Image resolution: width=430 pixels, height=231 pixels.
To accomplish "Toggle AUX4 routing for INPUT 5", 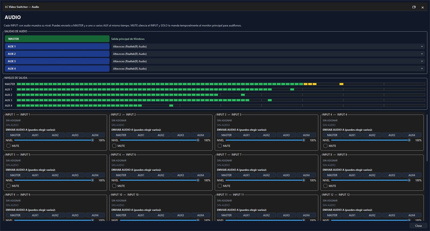I will tap(95, 175).
